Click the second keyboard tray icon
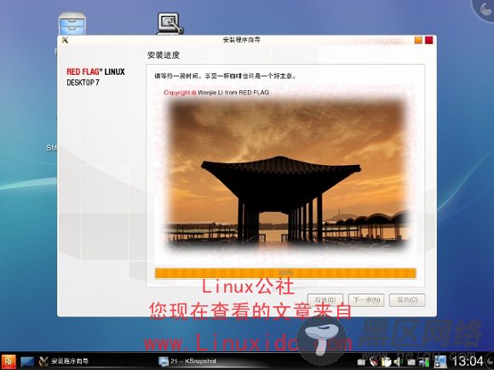This screenshot has height=370, width=494. (411, 362)
